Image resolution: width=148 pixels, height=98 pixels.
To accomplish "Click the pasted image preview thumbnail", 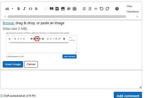I will [41, 45].
